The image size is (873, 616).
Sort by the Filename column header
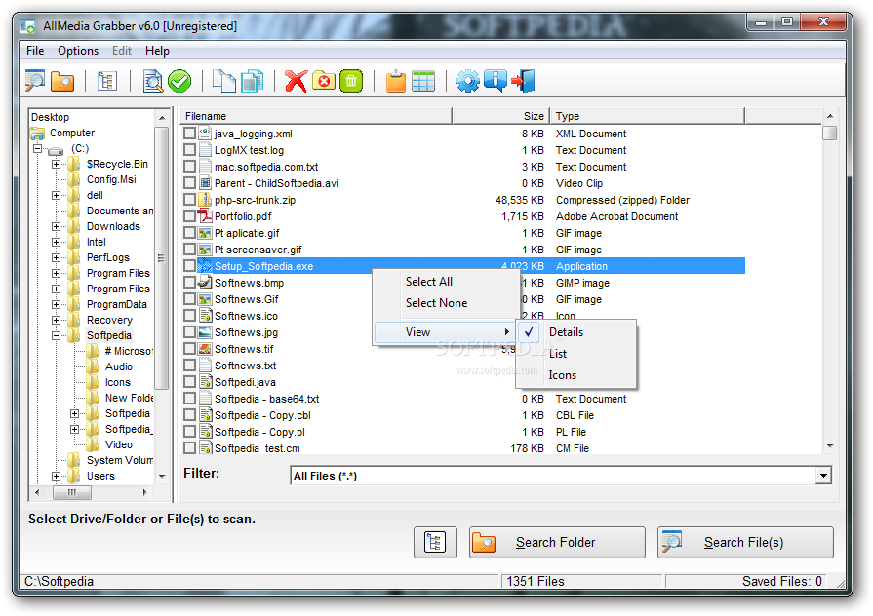[x=316, y=116]
